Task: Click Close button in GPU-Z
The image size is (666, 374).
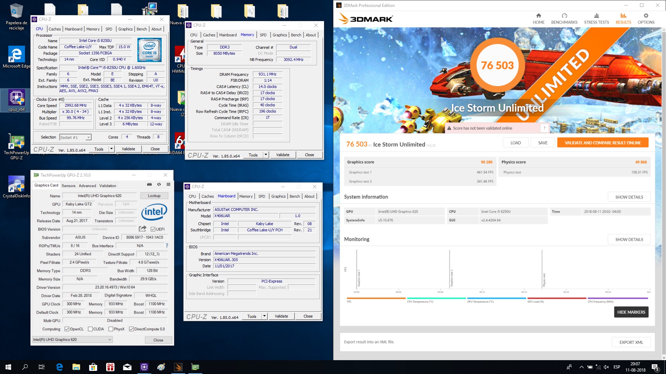Action: 158,340
